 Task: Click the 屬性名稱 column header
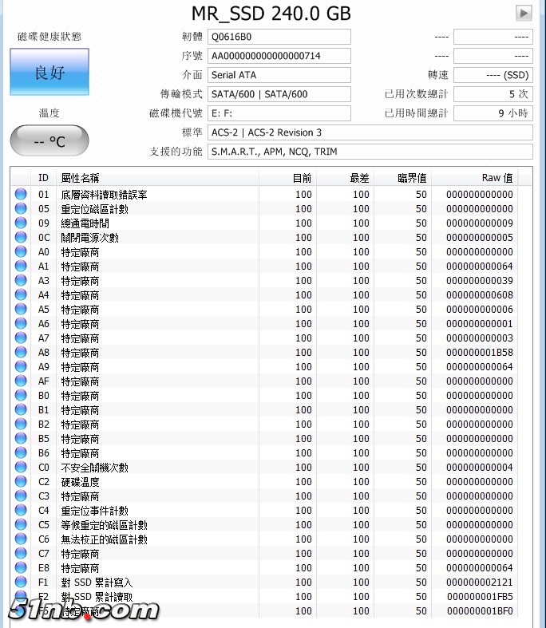(80, 178)
